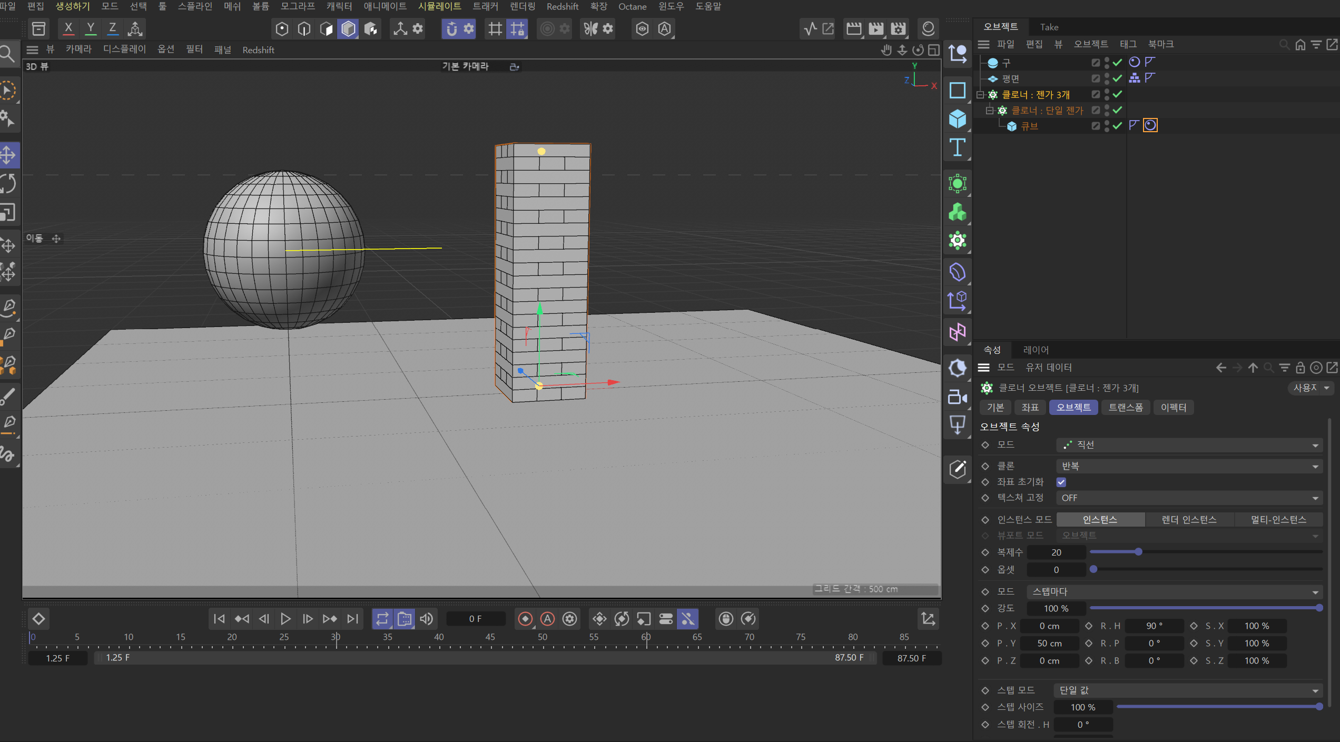1340x742 pixels.
Task: Toggle Z axis lock
Action: click(112, 28)
